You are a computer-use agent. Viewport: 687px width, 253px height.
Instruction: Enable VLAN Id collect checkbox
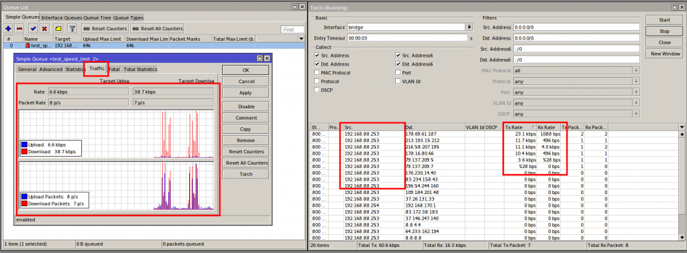(398, 81)
